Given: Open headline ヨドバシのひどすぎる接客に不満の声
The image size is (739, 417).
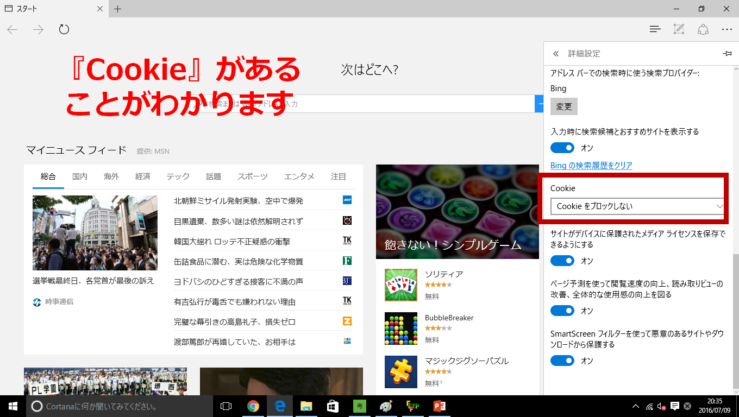Looking at the screenshot, I should (239, 281).
